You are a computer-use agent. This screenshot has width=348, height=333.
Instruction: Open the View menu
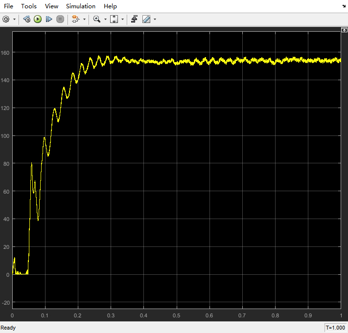[51, 6]
